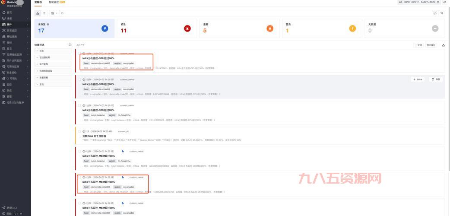Screen dimensions: 450x216
Task: Click the refresh icon at top right
Action: click(x=445, y=2)
